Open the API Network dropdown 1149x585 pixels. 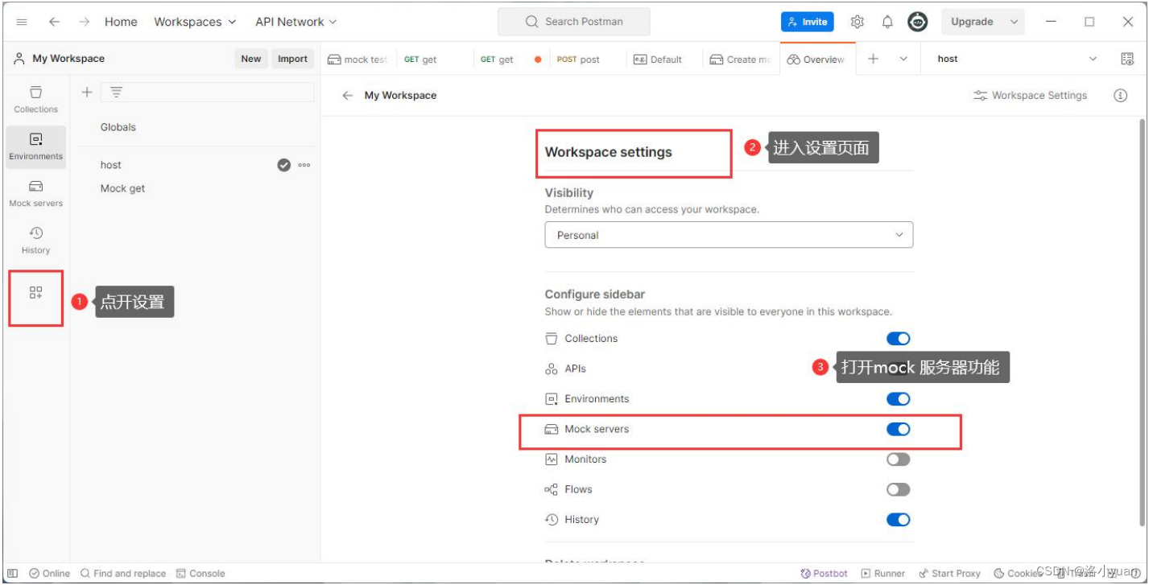tap(296, 22)
